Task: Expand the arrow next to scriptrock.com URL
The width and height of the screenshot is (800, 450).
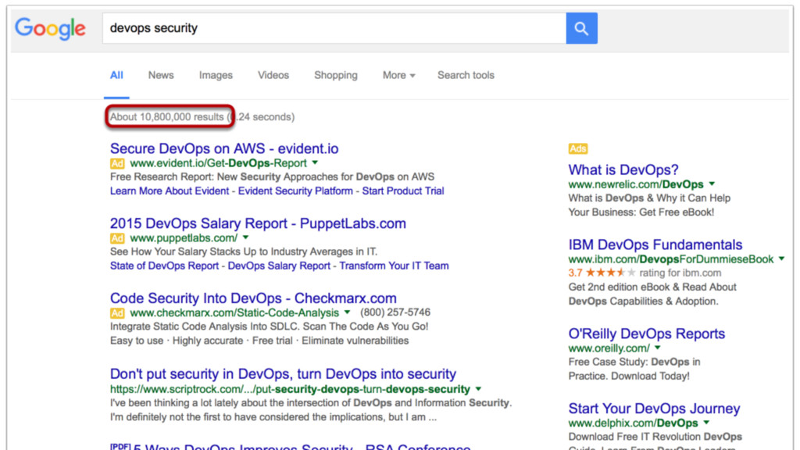Action: tap(479, 389)
